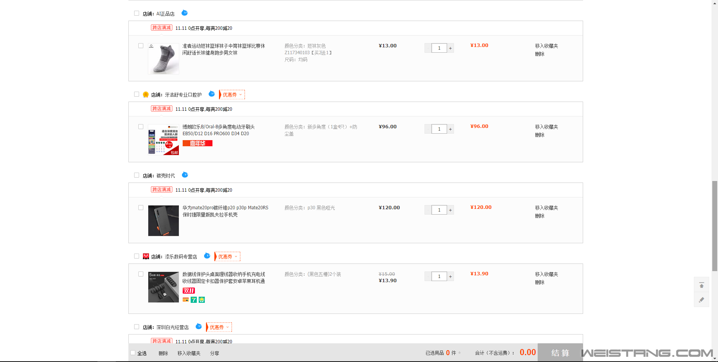The width and height of the screenshot is (718, 362).
Task: Click 跨店满减 tag in AI正品店 section
Action: point(162,27)
